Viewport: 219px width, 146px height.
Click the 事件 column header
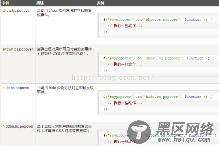(x=6, y=3)
